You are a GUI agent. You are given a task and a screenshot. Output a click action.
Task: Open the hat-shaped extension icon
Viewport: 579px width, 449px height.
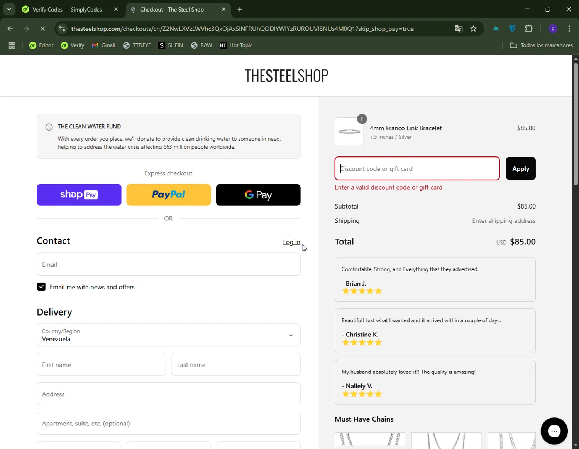(496, 29)
